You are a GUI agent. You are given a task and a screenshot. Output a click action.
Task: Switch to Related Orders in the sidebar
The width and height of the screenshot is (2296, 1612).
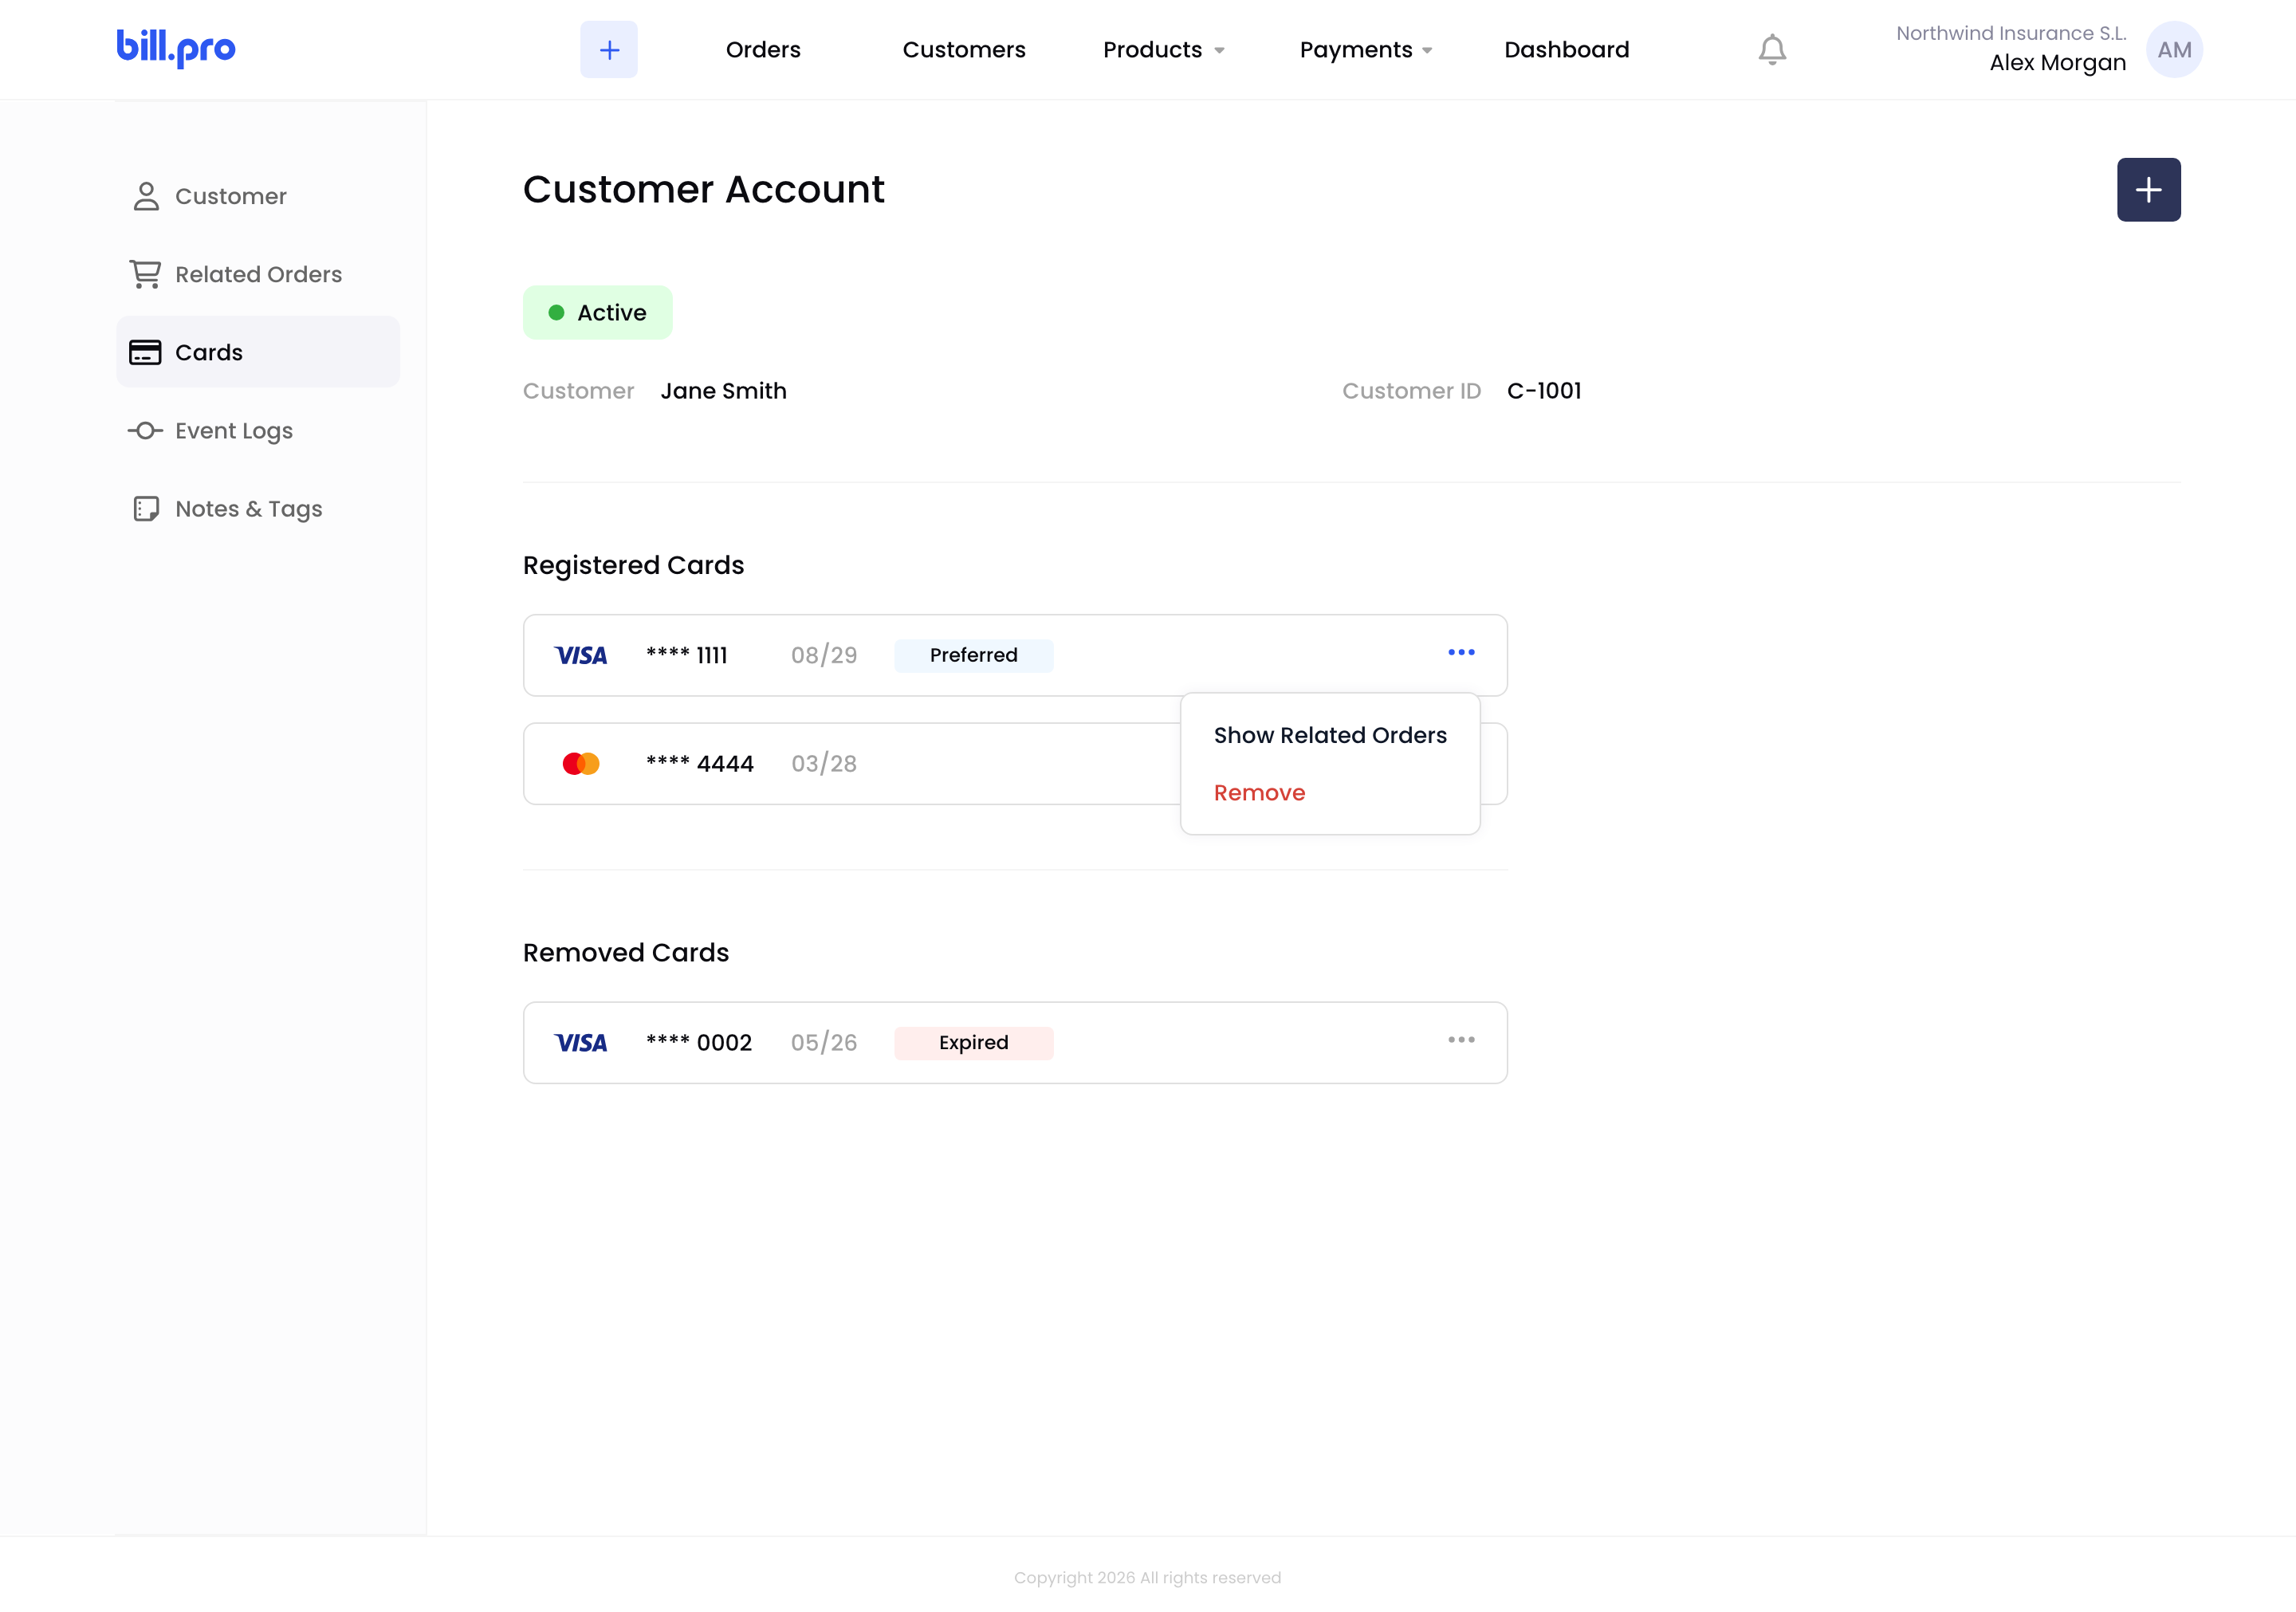[258, 274]
